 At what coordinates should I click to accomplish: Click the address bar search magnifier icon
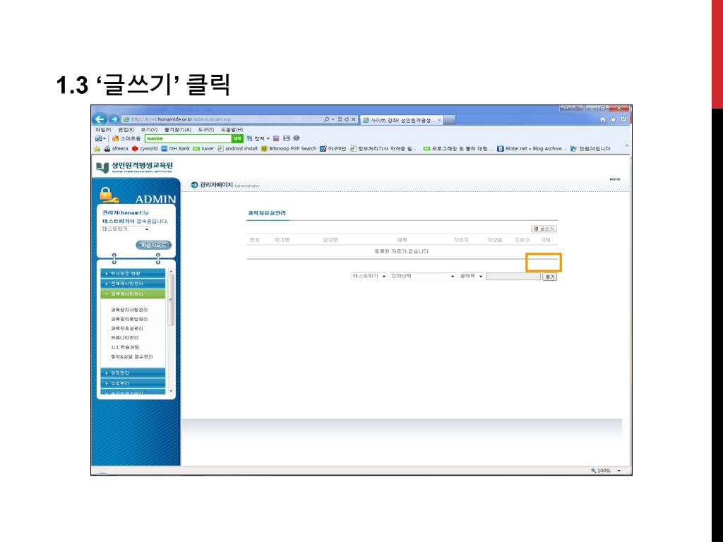326,119
